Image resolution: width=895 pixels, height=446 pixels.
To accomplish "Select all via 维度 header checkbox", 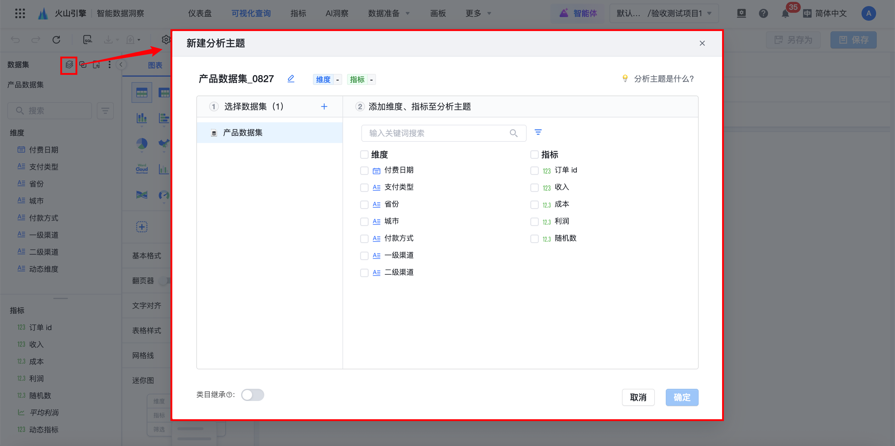I will click(x=364, y=154).
